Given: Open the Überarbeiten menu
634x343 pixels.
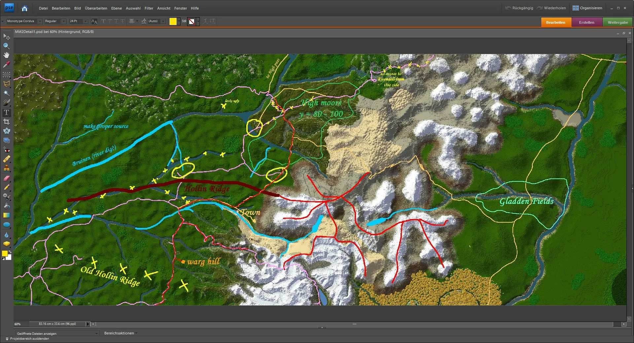Looking at the screenshot, I should coord(96,8).
